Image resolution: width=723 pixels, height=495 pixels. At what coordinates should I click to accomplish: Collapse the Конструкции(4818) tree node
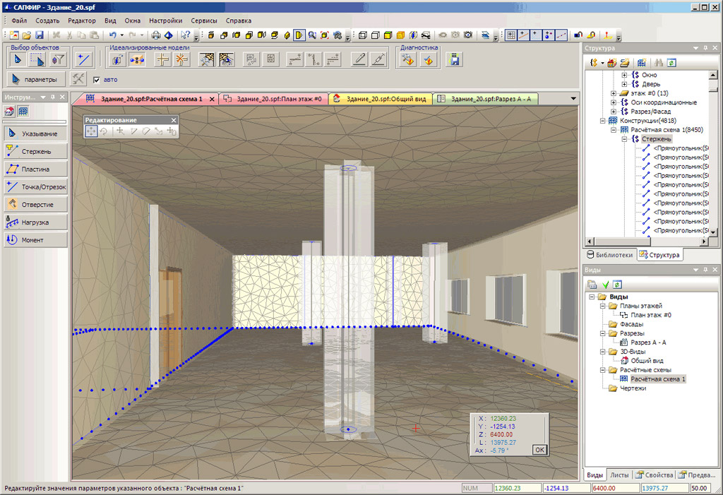(x=603, y=121)
